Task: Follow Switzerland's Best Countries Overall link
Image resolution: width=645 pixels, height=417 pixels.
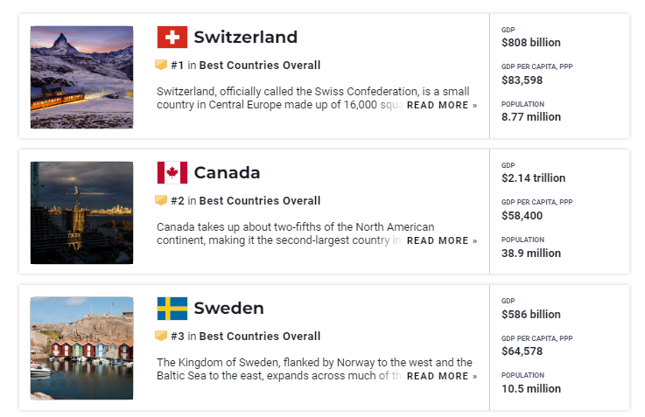Action: point(260,66)
